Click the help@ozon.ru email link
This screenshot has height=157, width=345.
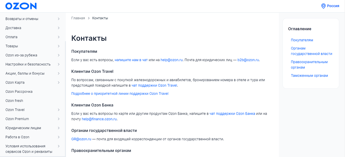pos(172,60)
